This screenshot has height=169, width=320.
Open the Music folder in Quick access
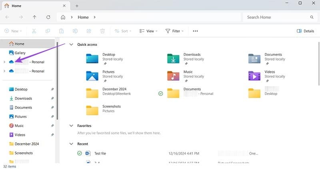pos(173,76)
